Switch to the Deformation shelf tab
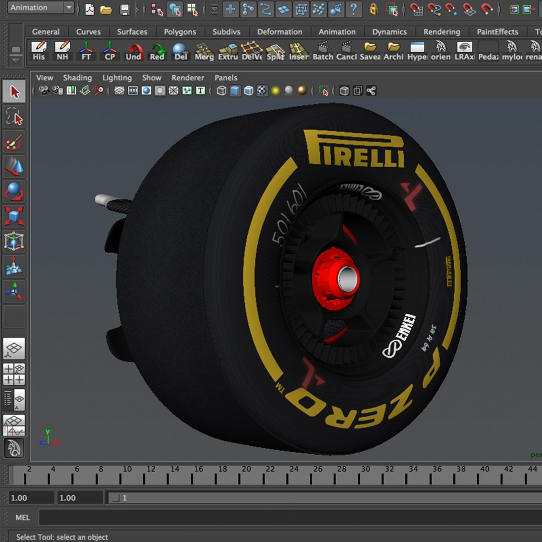Image resolution: width=542 pixels, height=542 pixels. point(280,32)
